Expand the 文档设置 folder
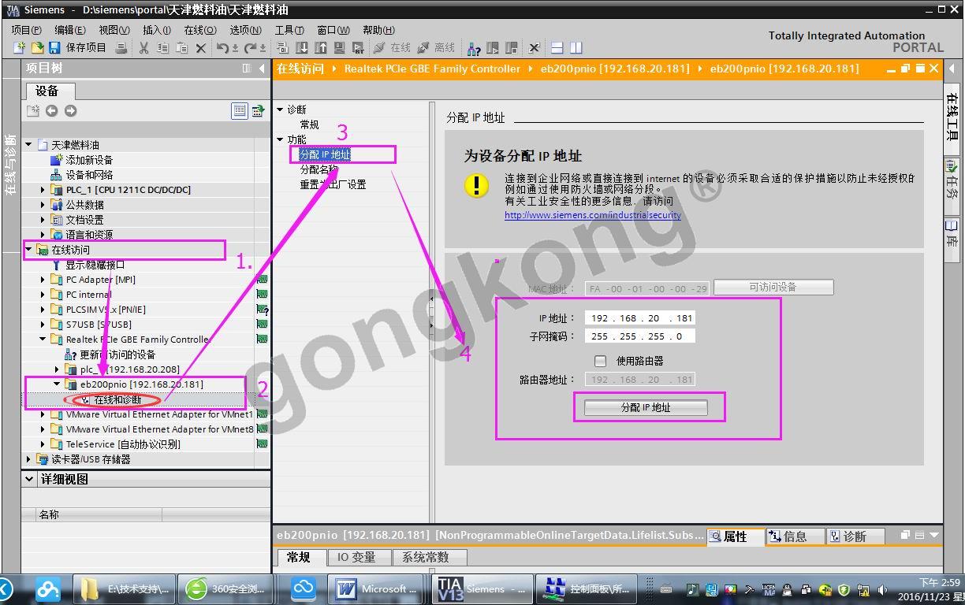 pos(43,220)
